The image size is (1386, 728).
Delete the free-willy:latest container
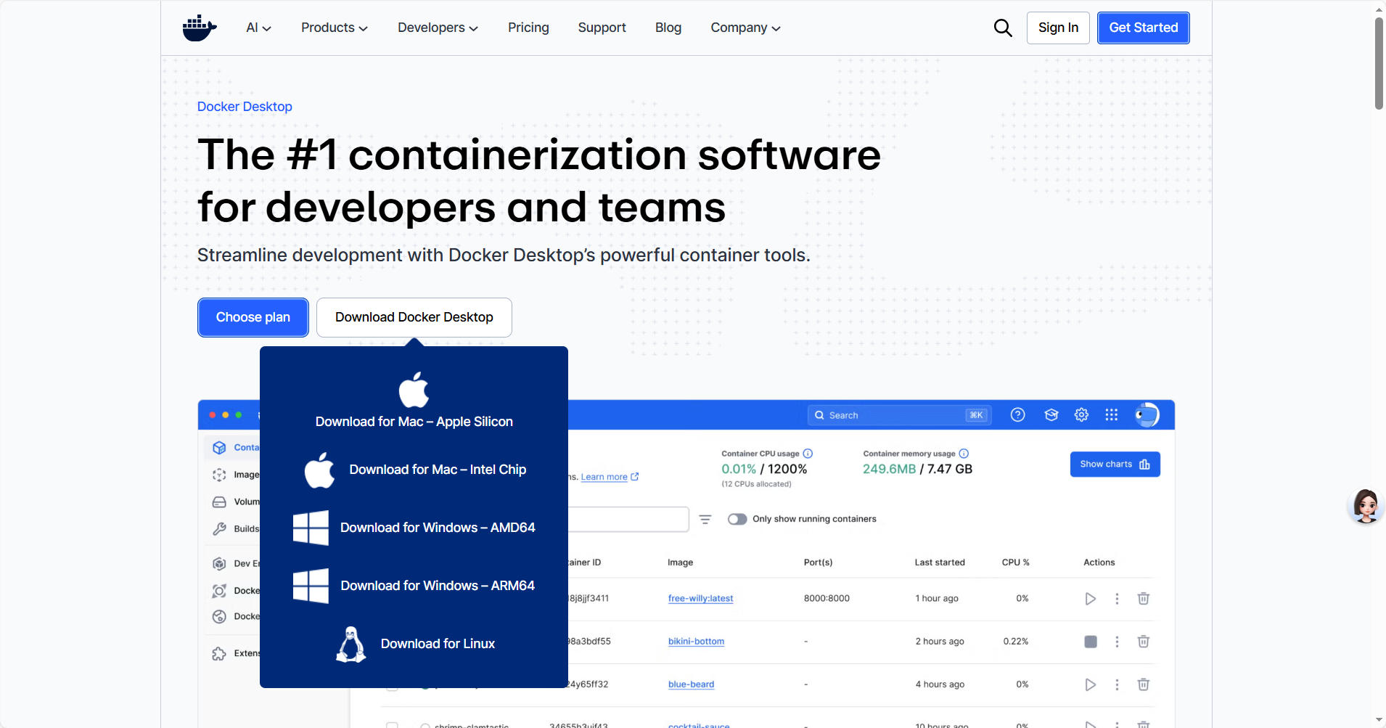[1144, 599]
